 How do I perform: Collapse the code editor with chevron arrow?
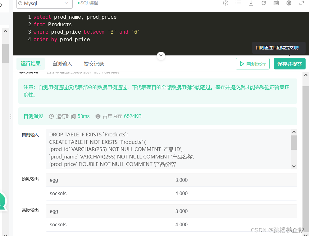pyautogui.click(x=161, y=55)
